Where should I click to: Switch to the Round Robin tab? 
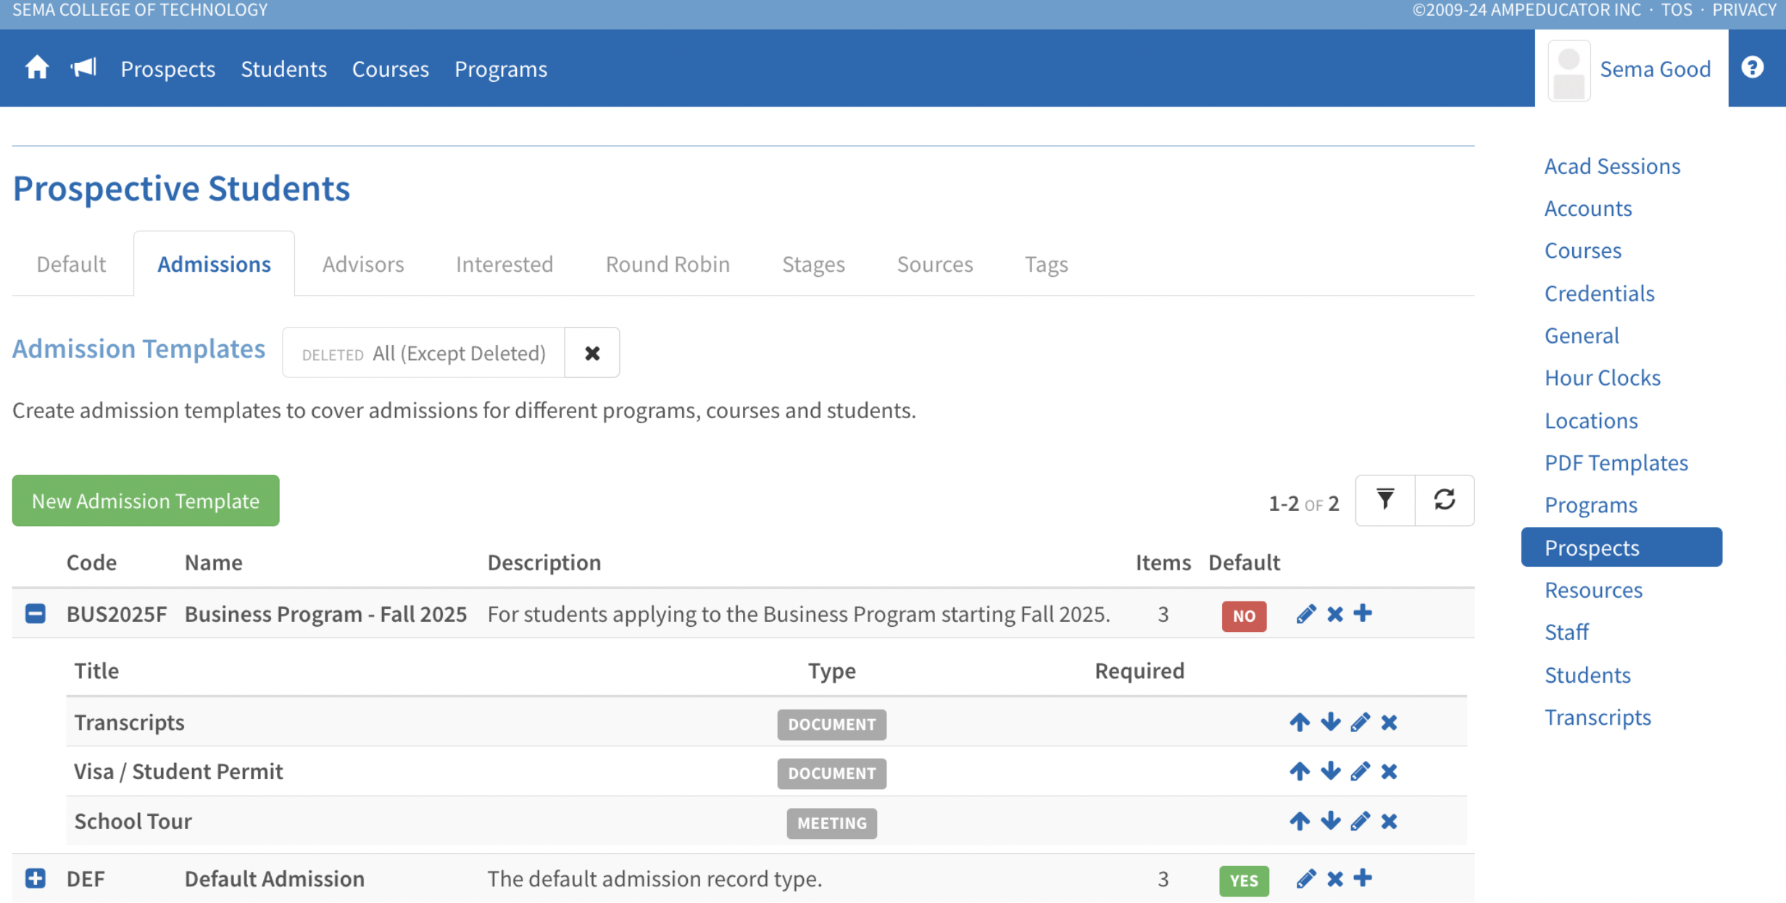point(667,264)
